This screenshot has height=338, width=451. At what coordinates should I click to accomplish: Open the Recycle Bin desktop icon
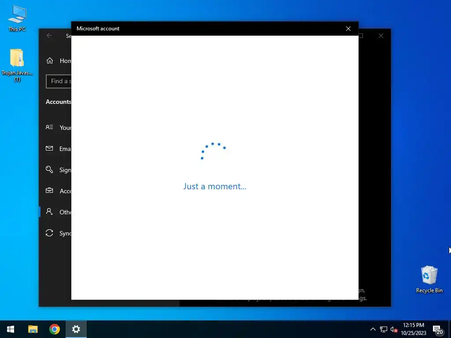pos(429,279)
